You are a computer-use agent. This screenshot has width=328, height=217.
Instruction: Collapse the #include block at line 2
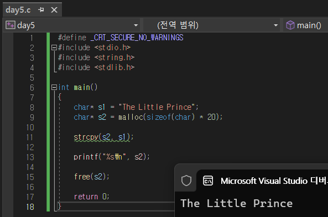(54, 47)
